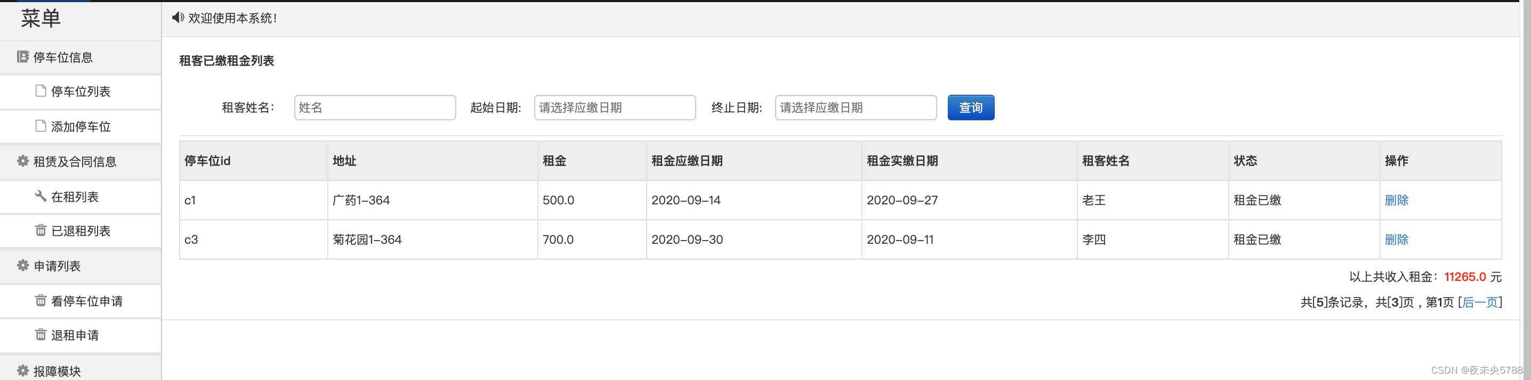
Task: Click the 租客姓名 column header
Action: [1153, 161]
